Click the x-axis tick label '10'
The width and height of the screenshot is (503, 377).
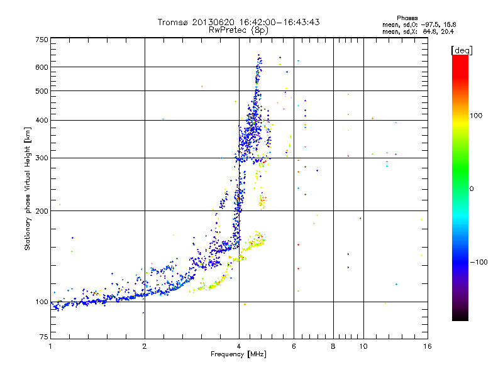(363, 346)
